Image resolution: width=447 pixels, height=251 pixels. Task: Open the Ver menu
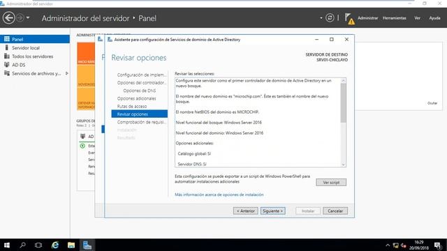417,18
